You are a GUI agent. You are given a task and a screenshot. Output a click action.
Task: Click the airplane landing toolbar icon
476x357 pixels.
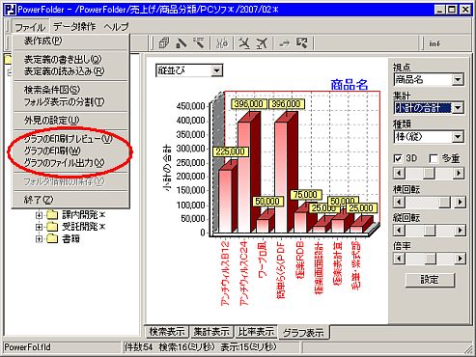click(x=244, y=43)
